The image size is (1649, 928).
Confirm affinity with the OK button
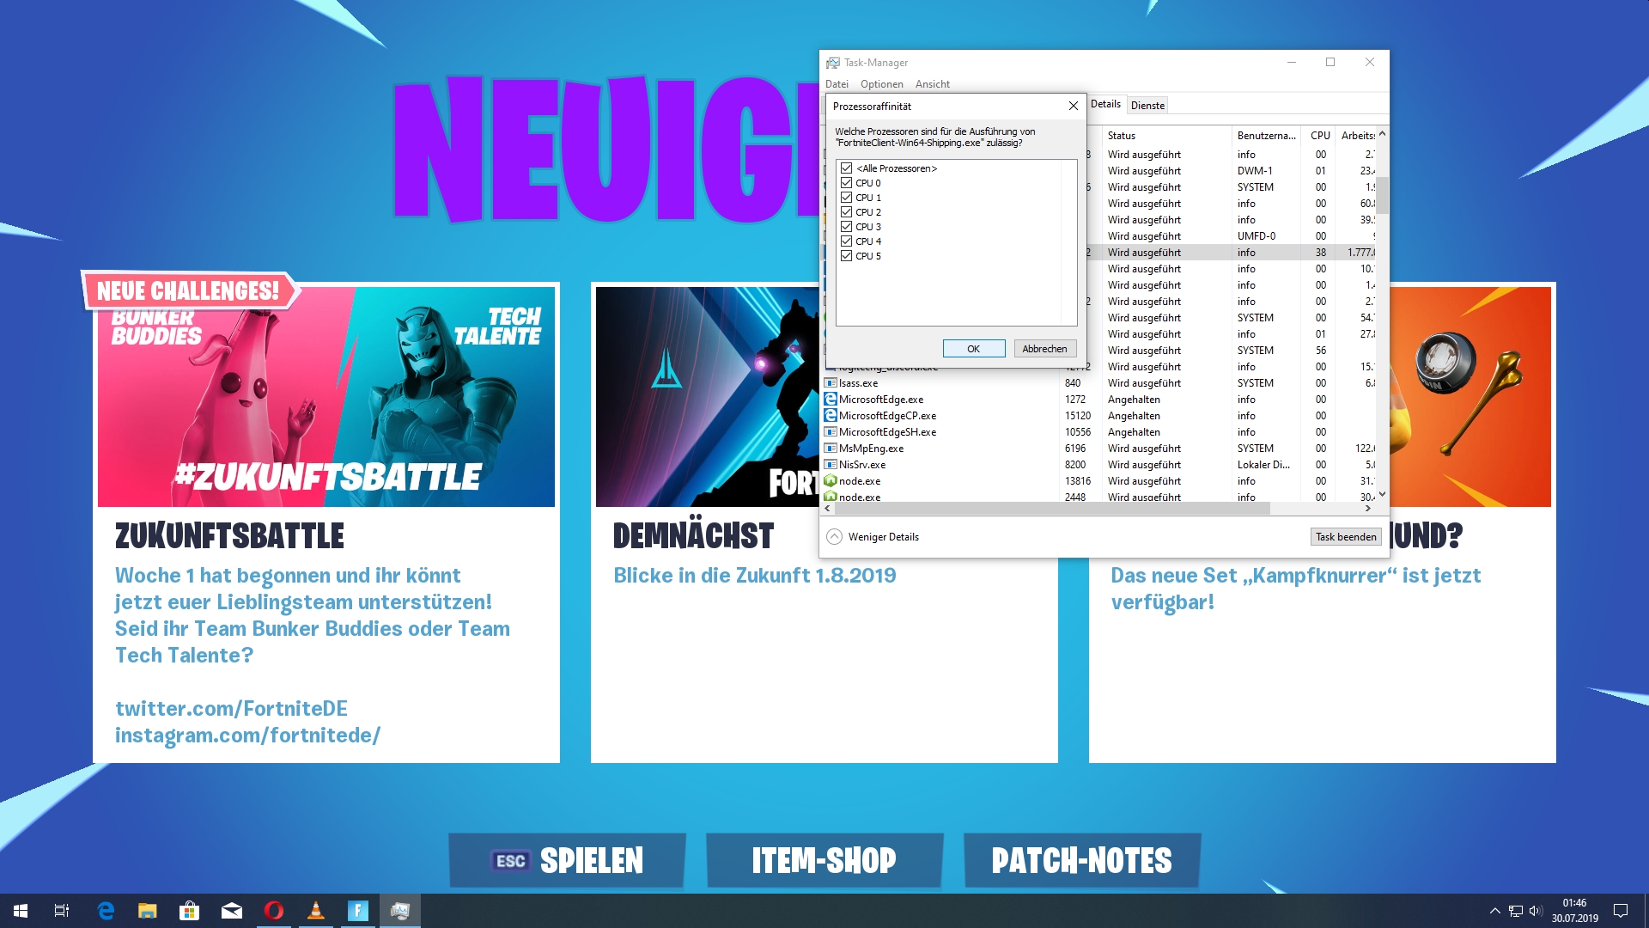click(x=973, y=349)
